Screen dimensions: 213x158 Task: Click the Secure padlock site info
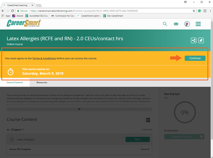22,11
